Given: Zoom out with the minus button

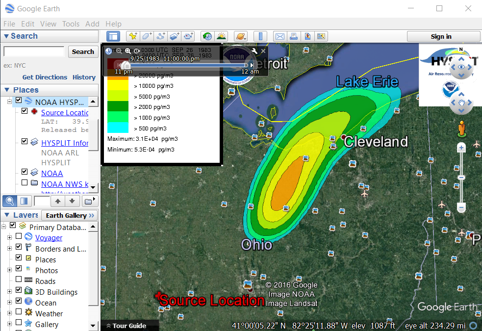Looking at the screenshot, I should point(461,207).
